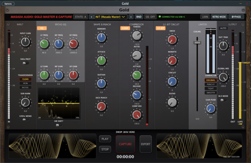The width and height of the screenshot is (251, 163).
Task: Click the Shape & Punch Attack knob
Action: click(x=101, y=61)
